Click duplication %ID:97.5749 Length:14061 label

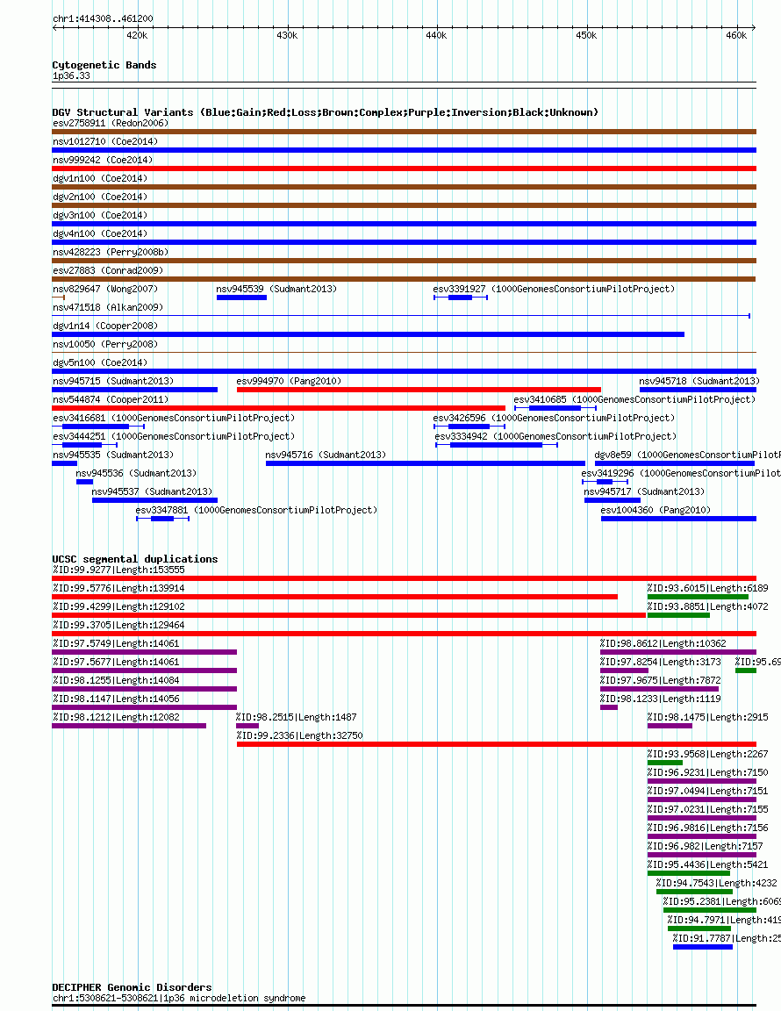116,644
